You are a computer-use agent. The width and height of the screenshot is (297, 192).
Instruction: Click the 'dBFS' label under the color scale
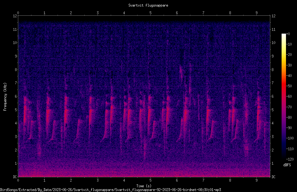coord(287,165)
